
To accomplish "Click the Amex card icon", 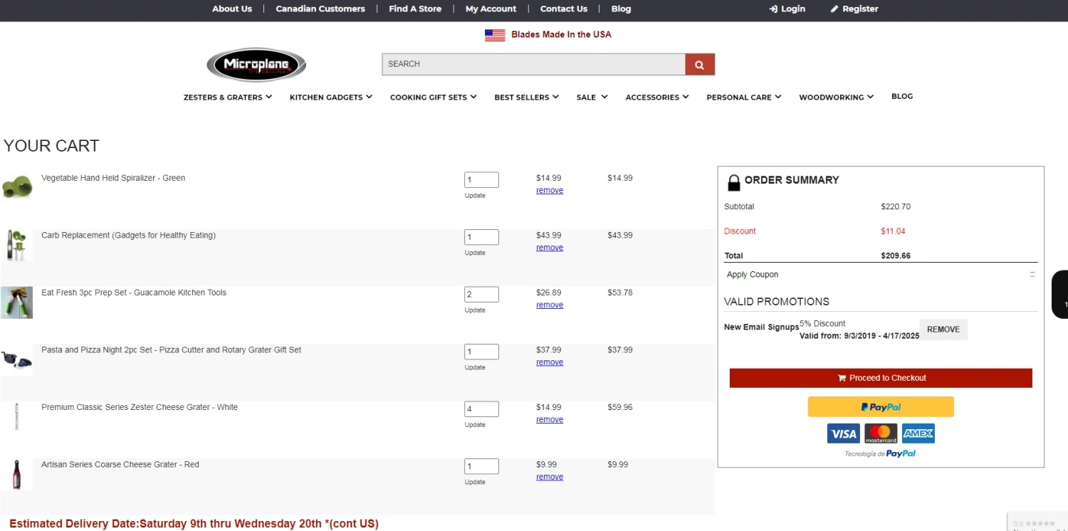I will pos(918,433).
